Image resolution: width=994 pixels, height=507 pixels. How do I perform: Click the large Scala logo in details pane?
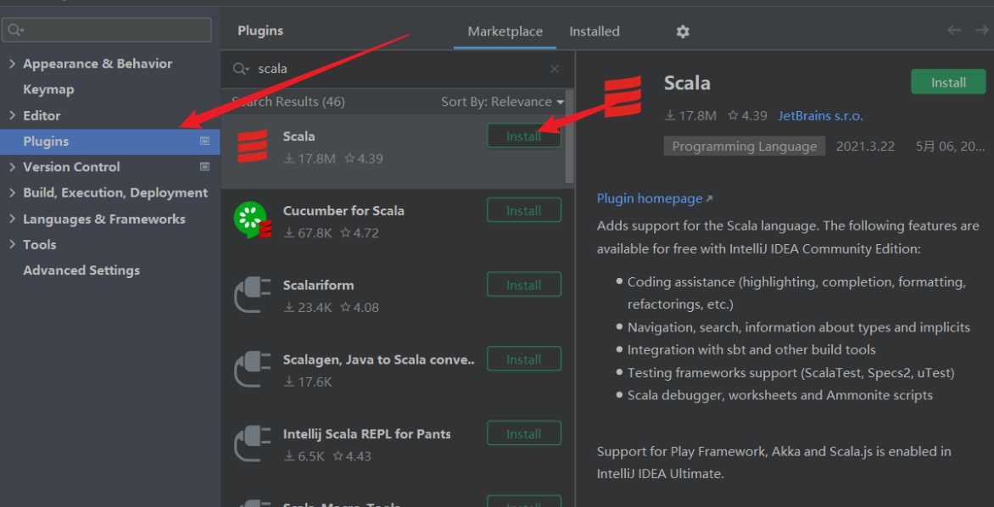pos(623,97)
